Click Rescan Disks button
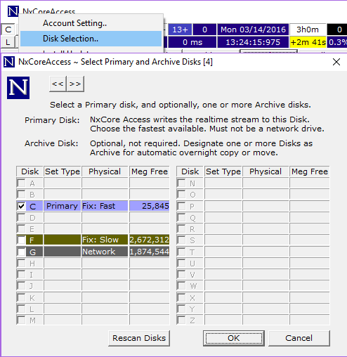 point(139,338)
